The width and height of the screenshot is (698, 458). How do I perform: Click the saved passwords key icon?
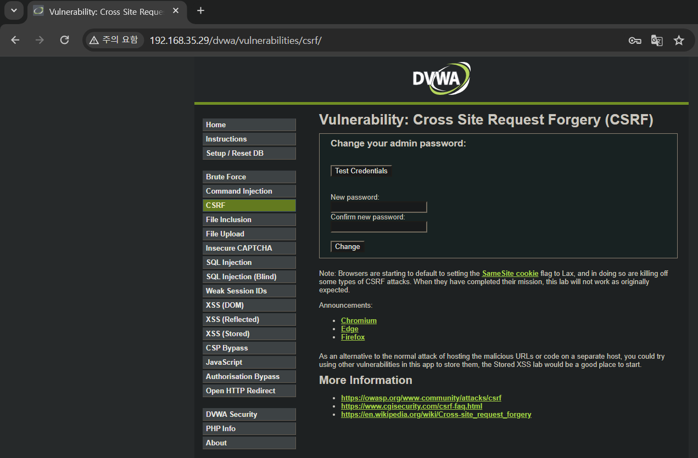point(635,41)
